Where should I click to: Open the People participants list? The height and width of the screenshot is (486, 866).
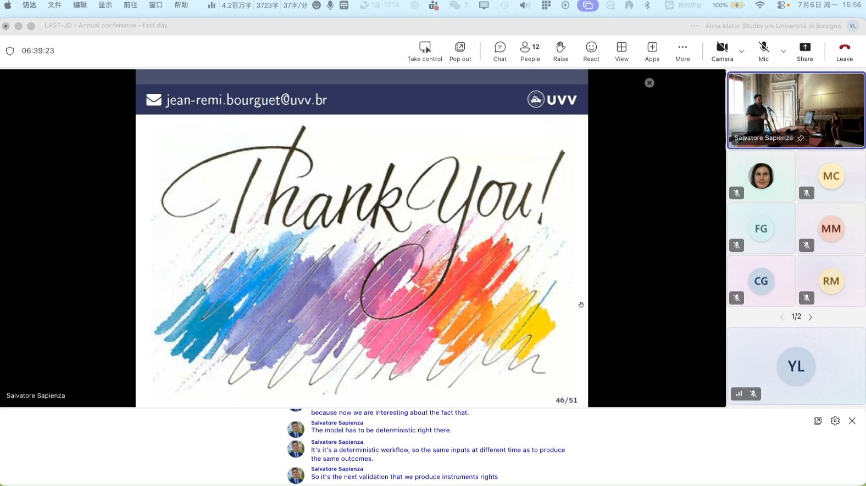[x=530, y=52]
